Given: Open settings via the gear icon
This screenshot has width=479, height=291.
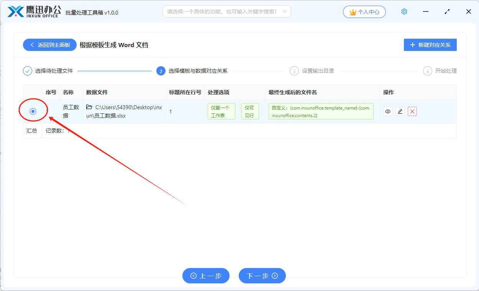Looking at the screenshot, I should tap(404, 12).
